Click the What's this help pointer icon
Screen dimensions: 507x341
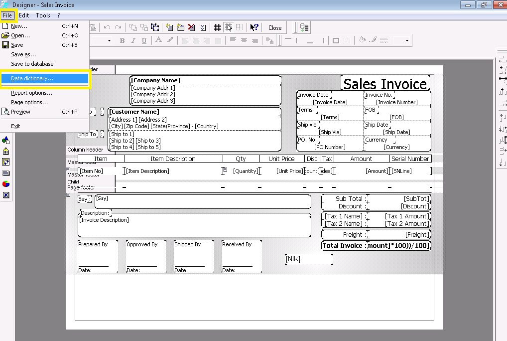[254, 27]
